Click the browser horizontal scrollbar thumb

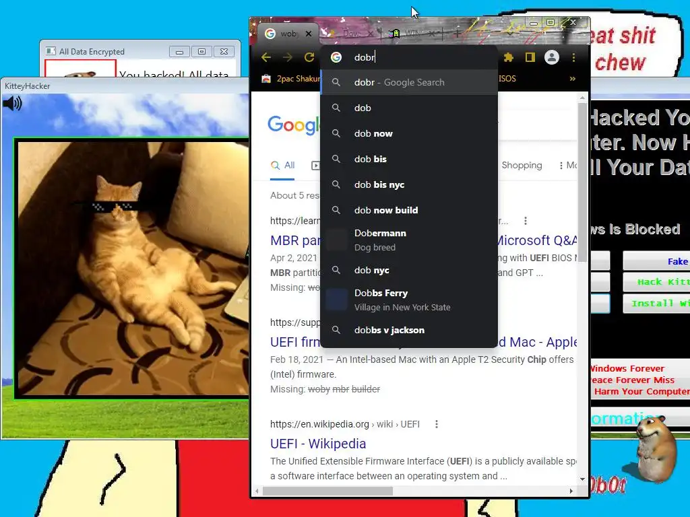pyautogui.click(x=327, y=491)
